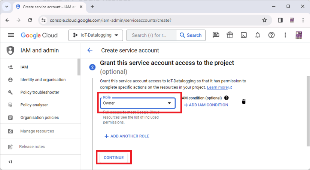Viewport: 310px width, 170px height.
Task: Open the console three-dot settings menu
Action: (285, 35)
